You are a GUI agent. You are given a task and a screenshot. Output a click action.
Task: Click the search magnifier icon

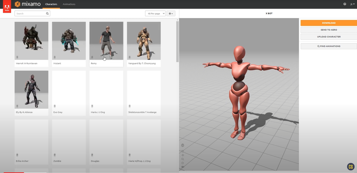(x=47, y=14)
